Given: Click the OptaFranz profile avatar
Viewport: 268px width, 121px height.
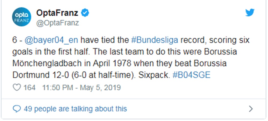Looking at the screenshot, I should (x=20, y=16).
